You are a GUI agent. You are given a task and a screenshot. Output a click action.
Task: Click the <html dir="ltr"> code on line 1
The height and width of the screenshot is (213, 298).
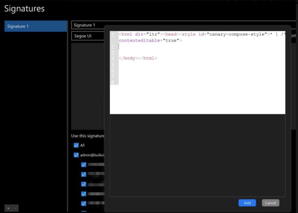click(140, 34)
